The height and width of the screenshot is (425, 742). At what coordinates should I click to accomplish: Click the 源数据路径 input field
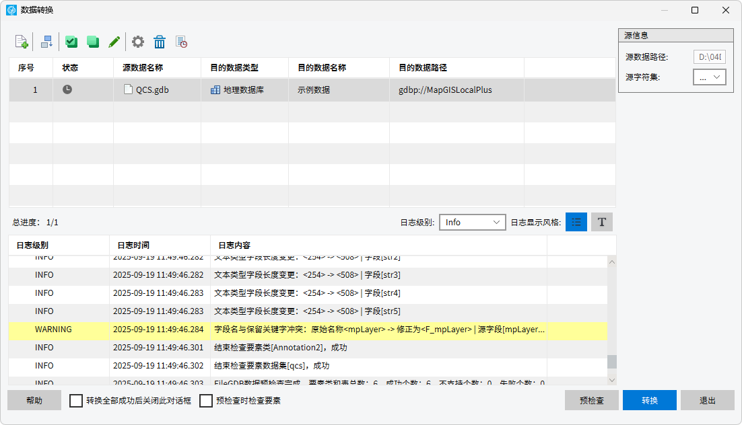pyautogui.click(x=709, y=57)
